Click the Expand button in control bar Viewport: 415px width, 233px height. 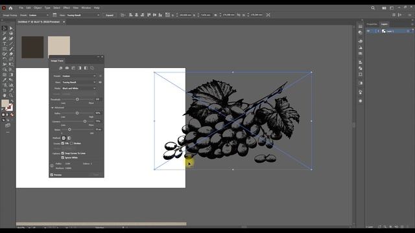(110, 15)
